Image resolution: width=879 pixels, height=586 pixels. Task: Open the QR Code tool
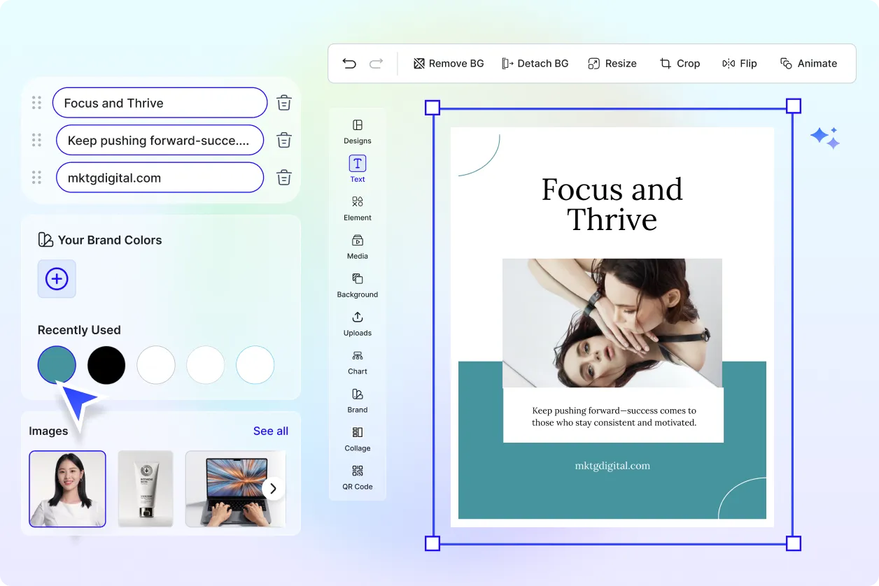click(x=358, y=477)
